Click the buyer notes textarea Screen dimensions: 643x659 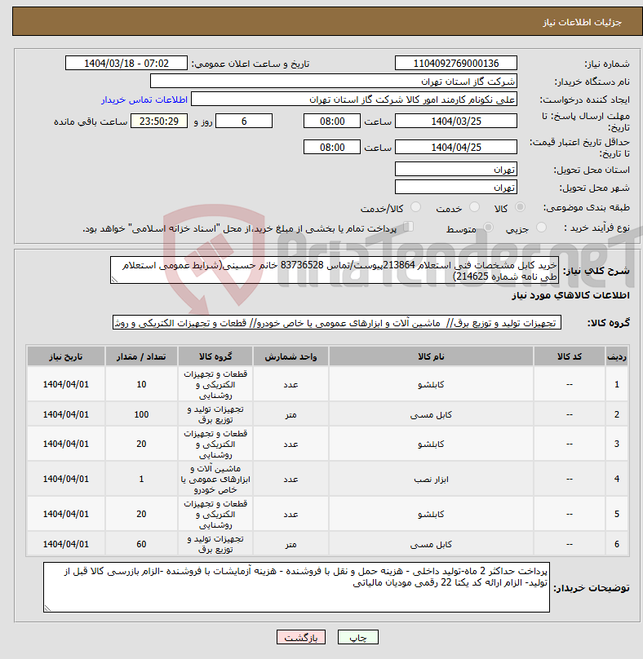(296, 587)
